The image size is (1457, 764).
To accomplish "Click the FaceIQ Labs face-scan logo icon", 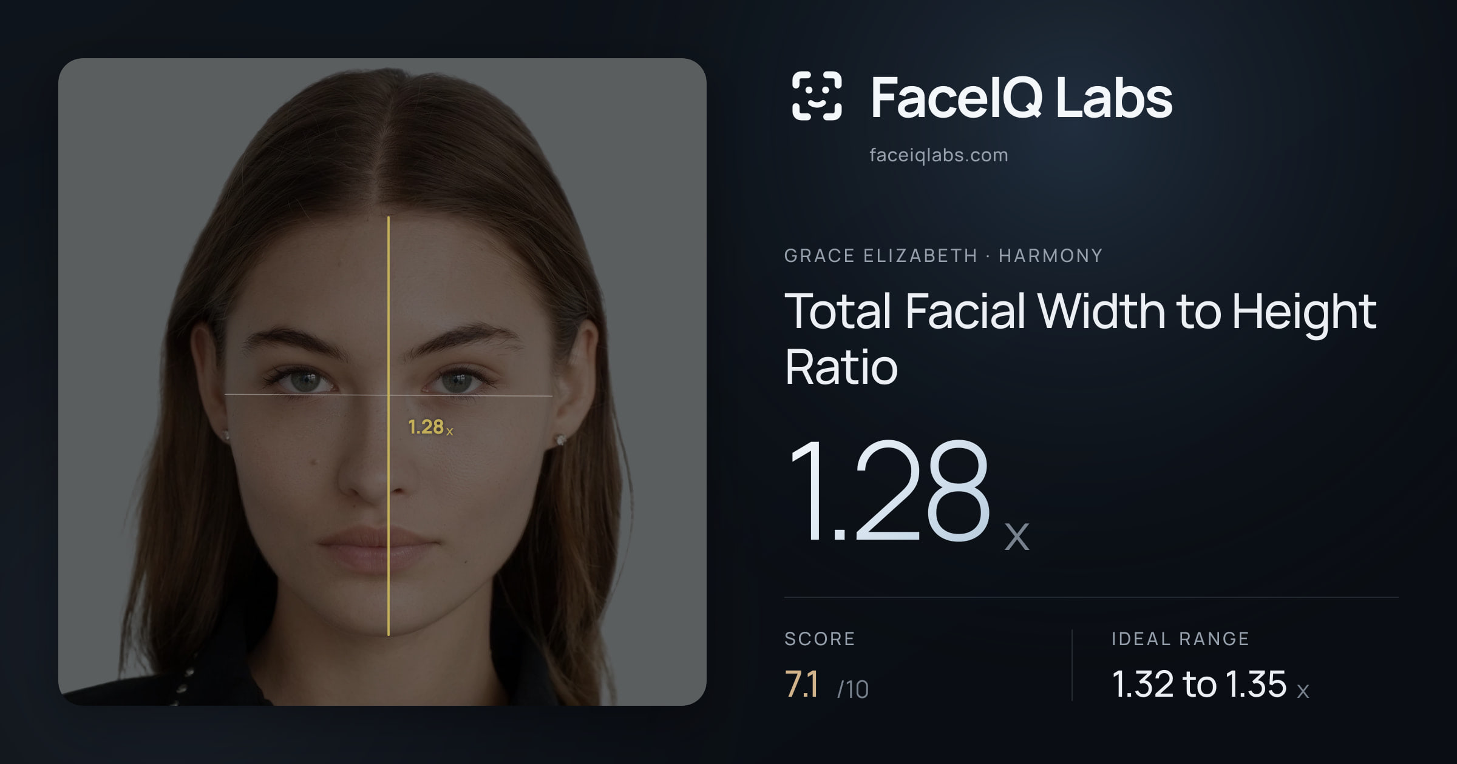I will tap(817, 96).
